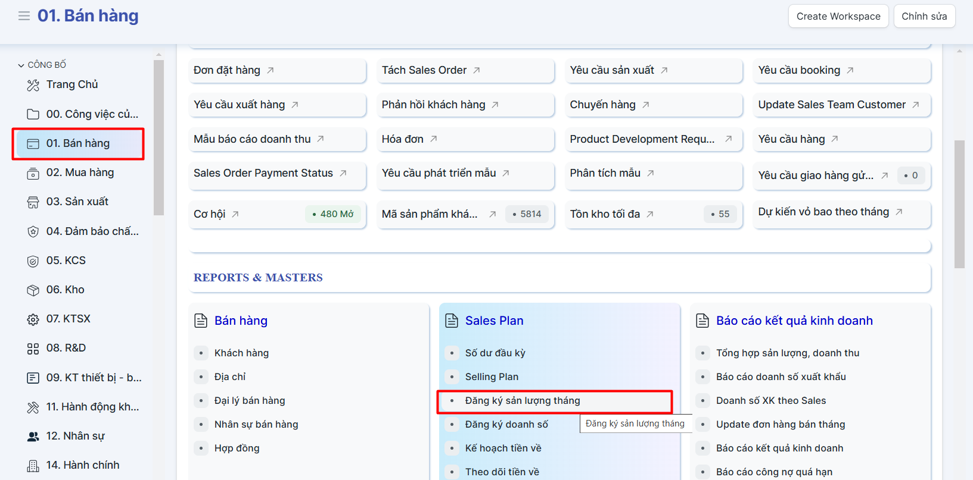Click the 02. Mua hàng basket icon
This screenshot has height=480, width=973.
tap(33, 173)
